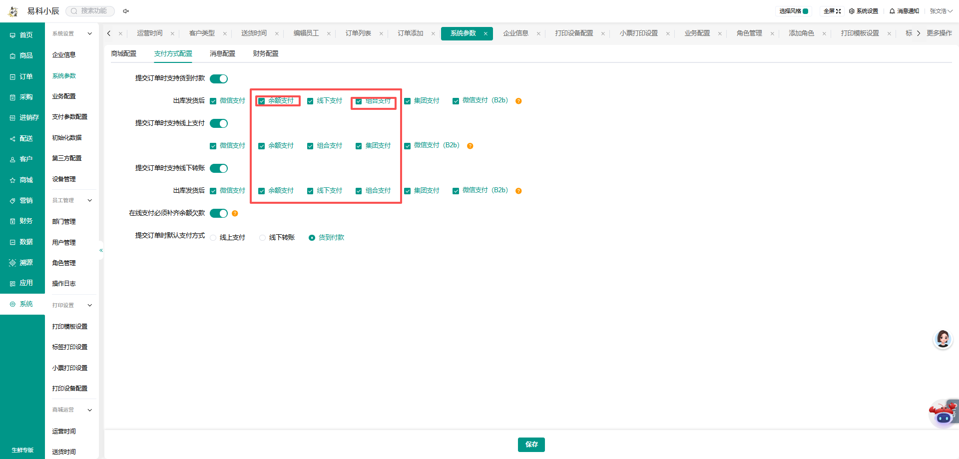
Task: Open the 订单 sidebar module
Action: [x=22, y=77]
